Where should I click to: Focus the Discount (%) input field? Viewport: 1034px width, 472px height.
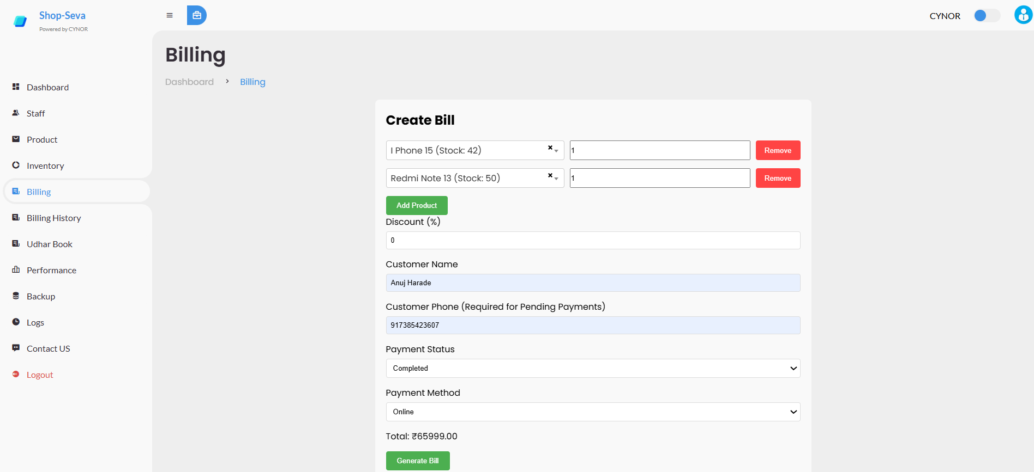click(x=592, y=241)
